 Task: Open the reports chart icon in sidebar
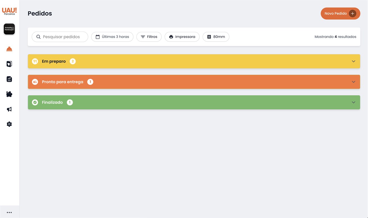[x=9, y=79]
